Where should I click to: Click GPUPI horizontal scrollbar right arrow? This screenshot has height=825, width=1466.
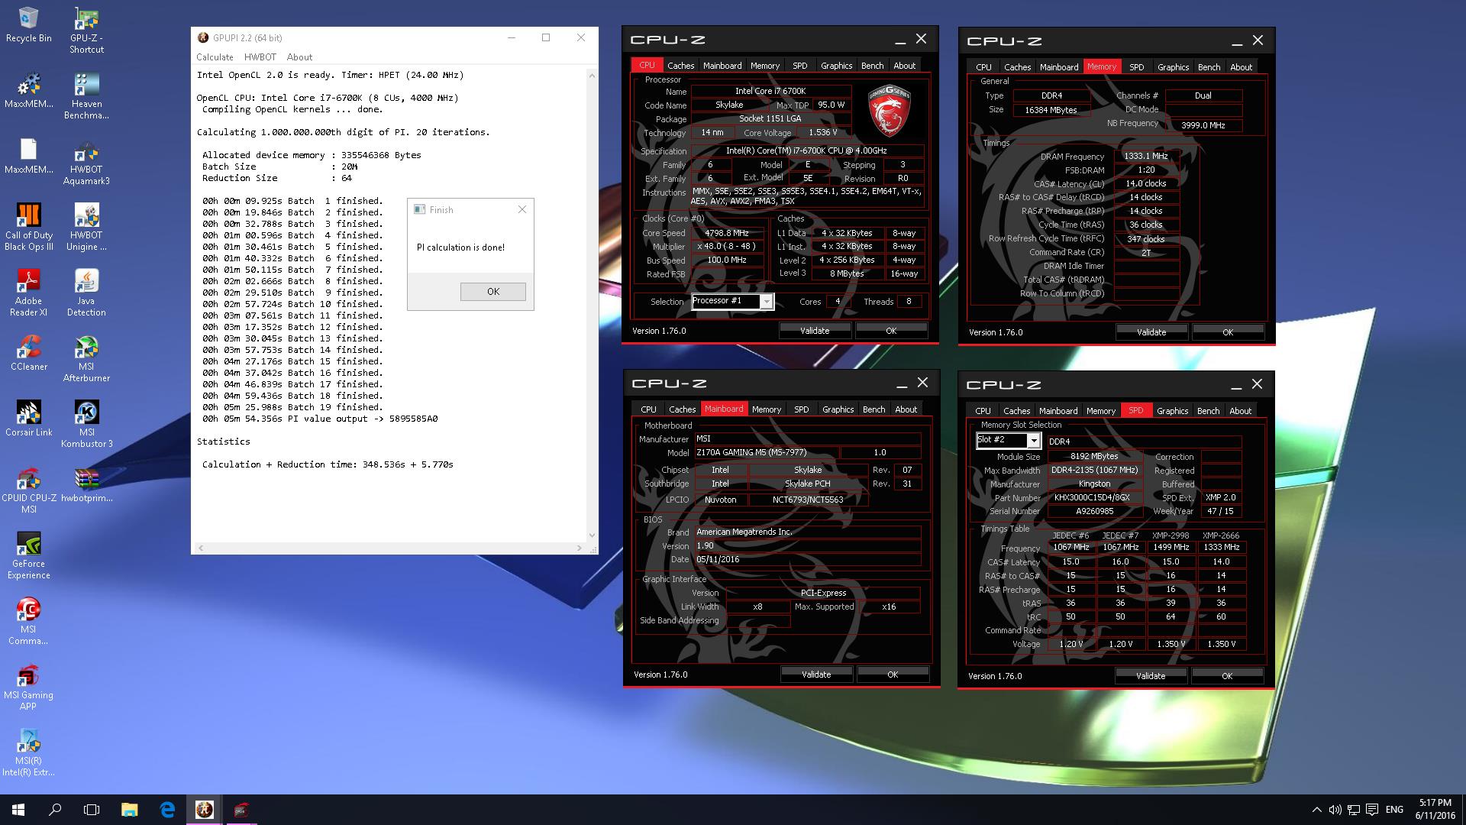pyautogui.click(x=580, y=548)
